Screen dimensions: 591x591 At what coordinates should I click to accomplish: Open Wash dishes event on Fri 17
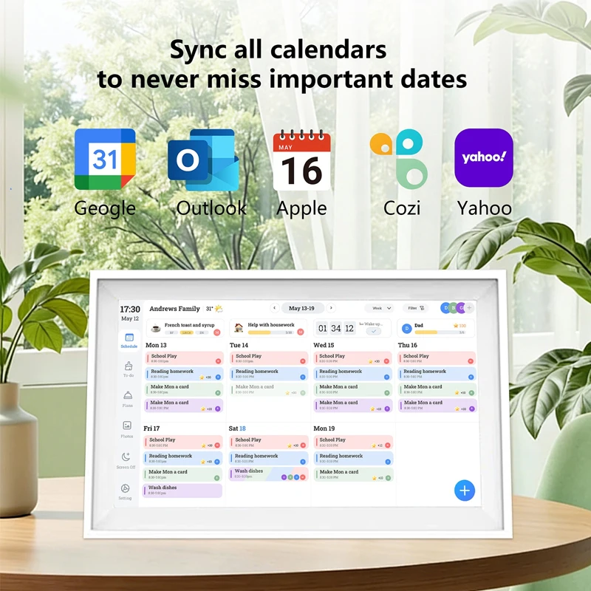point(182,490)
